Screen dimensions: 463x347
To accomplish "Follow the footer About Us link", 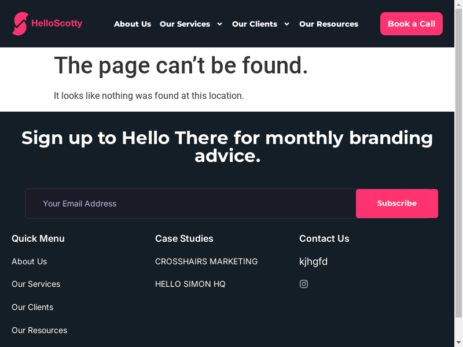I will (30, 261).
